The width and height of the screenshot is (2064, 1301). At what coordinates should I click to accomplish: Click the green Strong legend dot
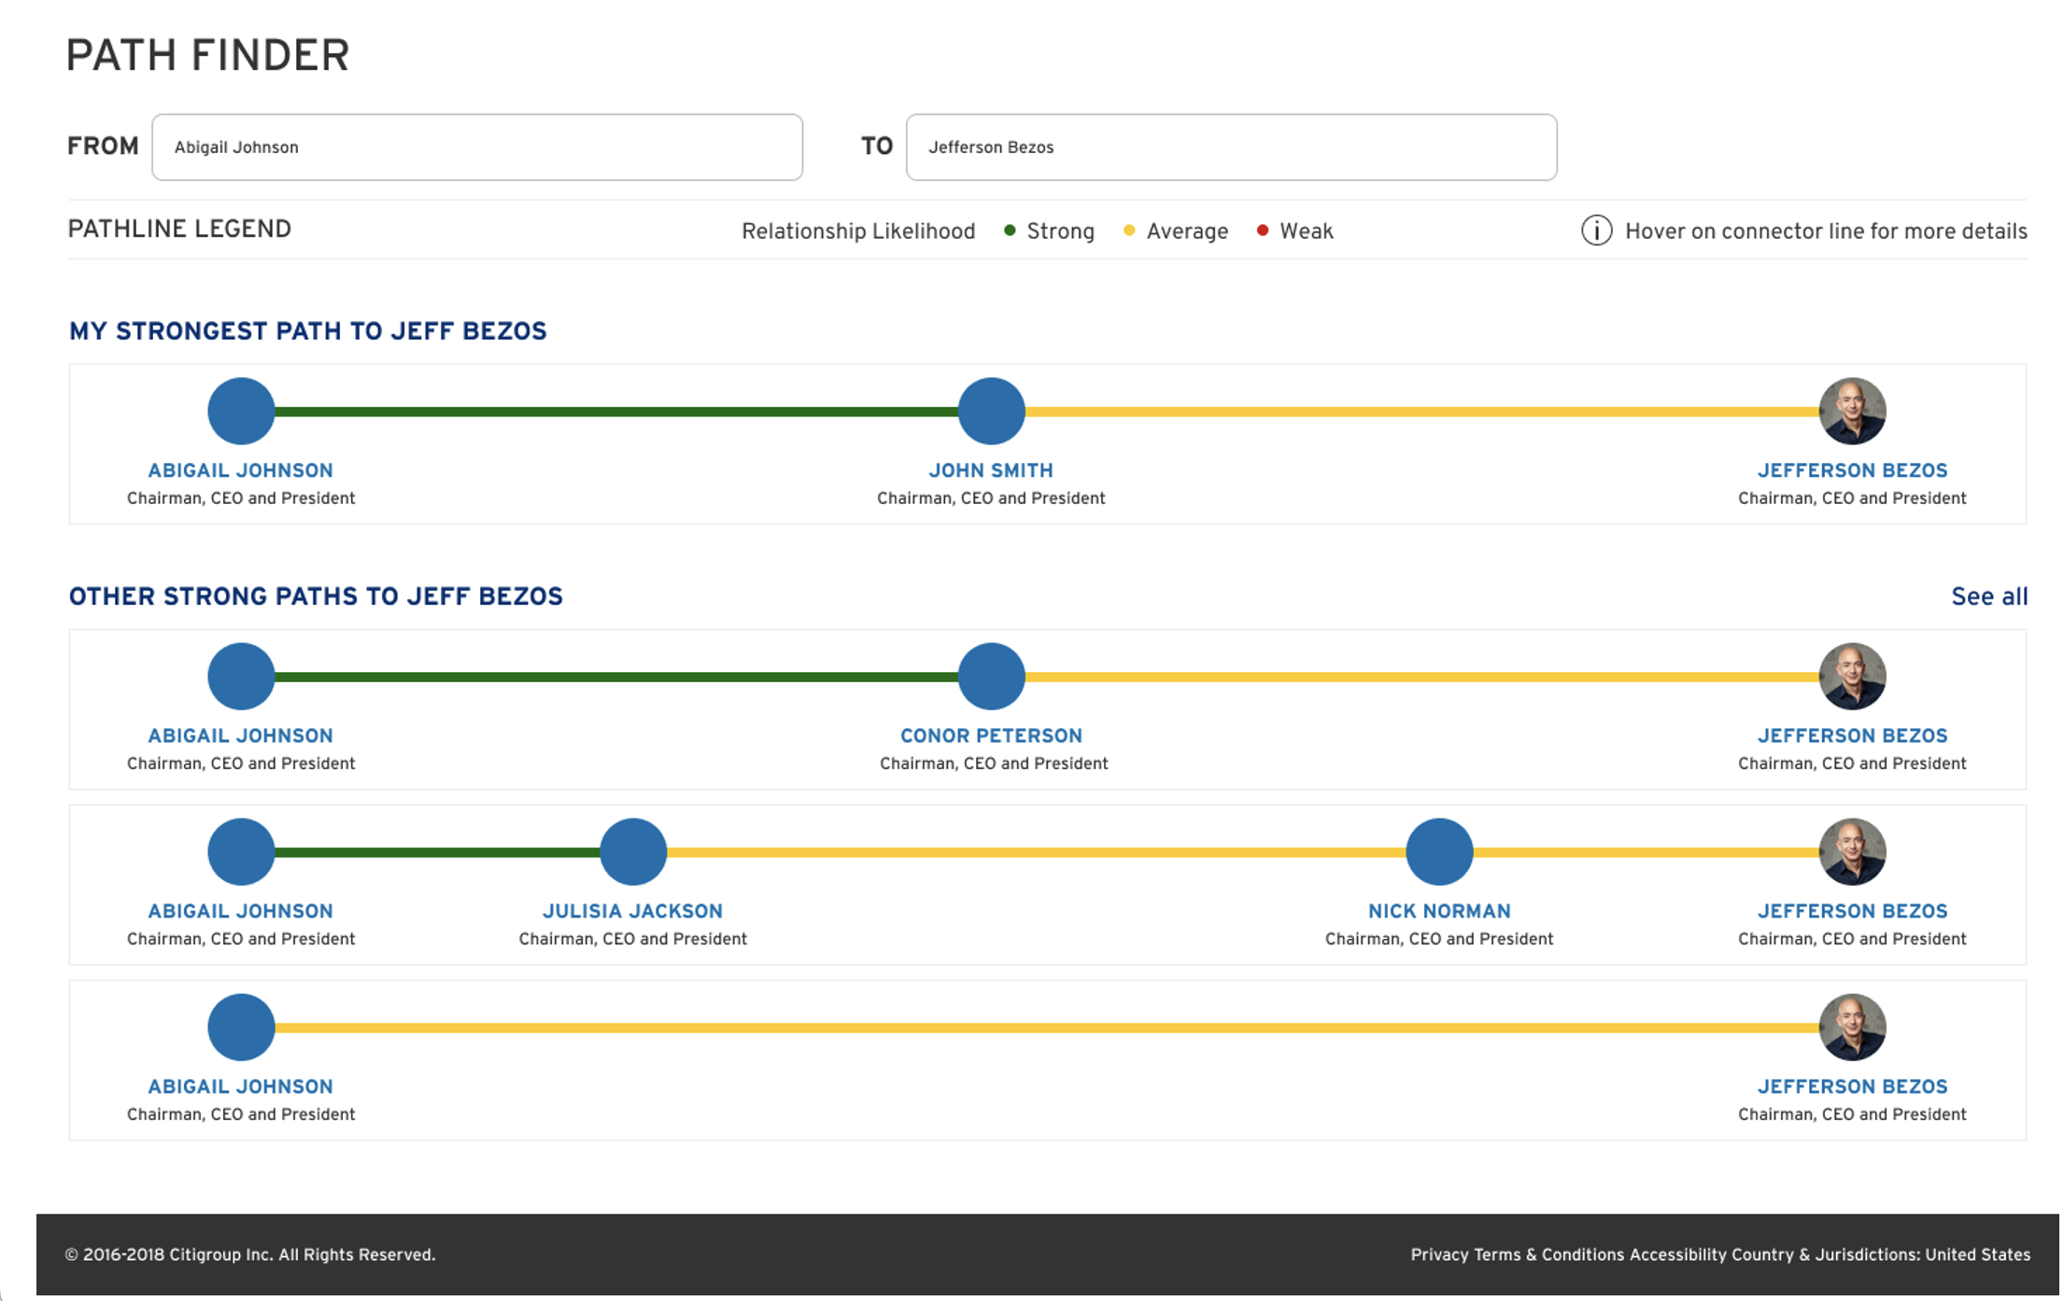pyautogui.click(x=1010, y=231)
